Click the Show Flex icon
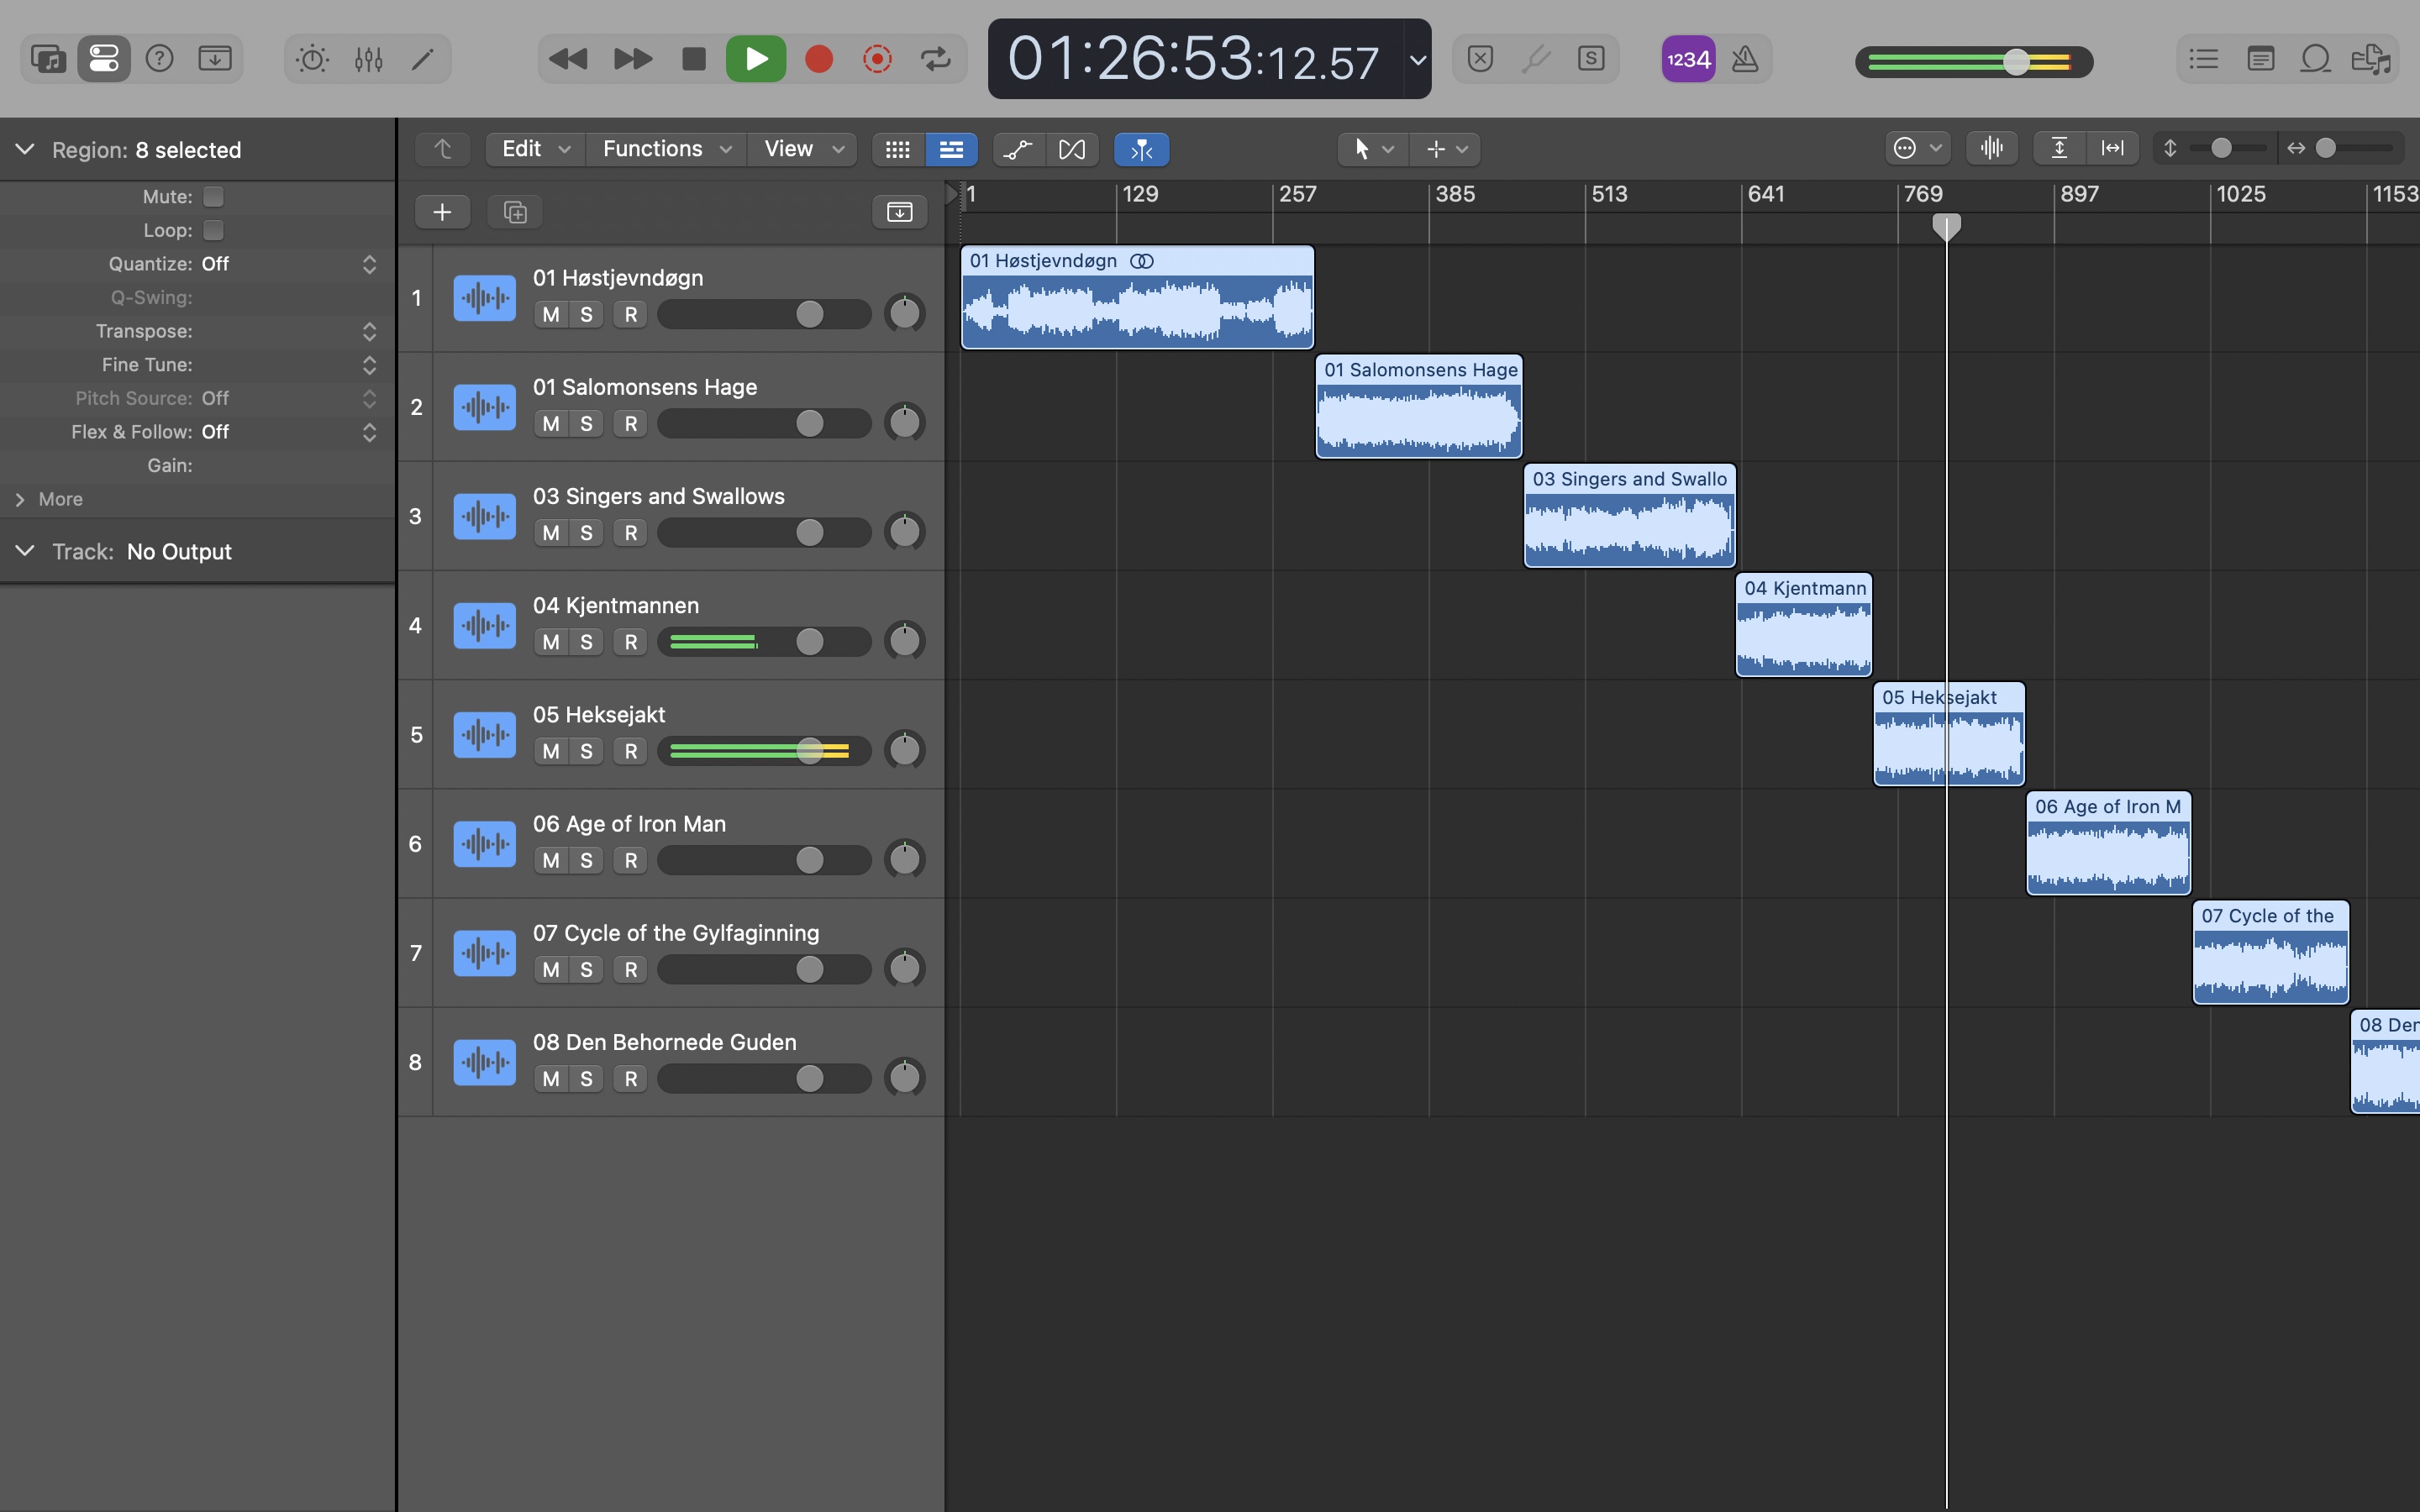Screen dimensions: 2420x1512 1071,149
